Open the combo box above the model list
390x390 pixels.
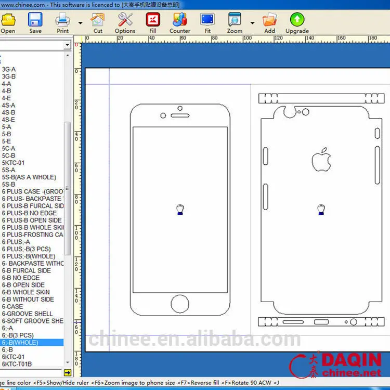click(x=67, y=45)
